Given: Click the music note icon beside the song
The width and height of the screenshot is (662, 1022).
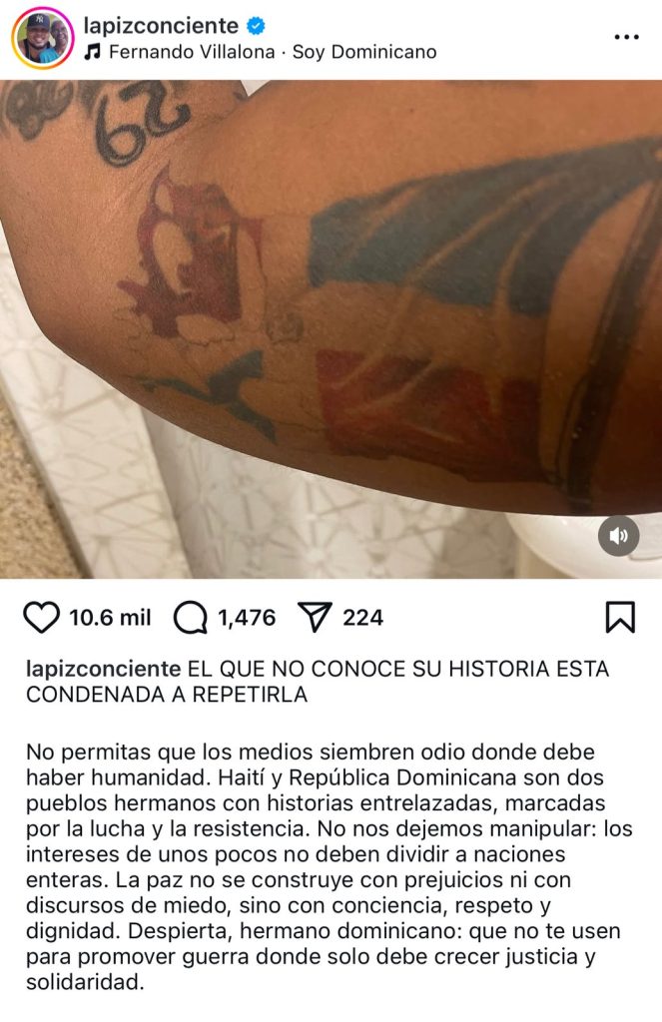Looking at the screenshot, I should tap(92, 52).
